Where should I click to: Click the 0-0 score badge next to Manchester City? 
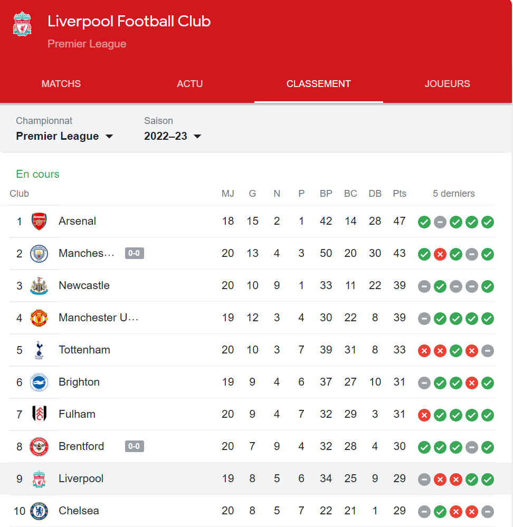point(134,253)
